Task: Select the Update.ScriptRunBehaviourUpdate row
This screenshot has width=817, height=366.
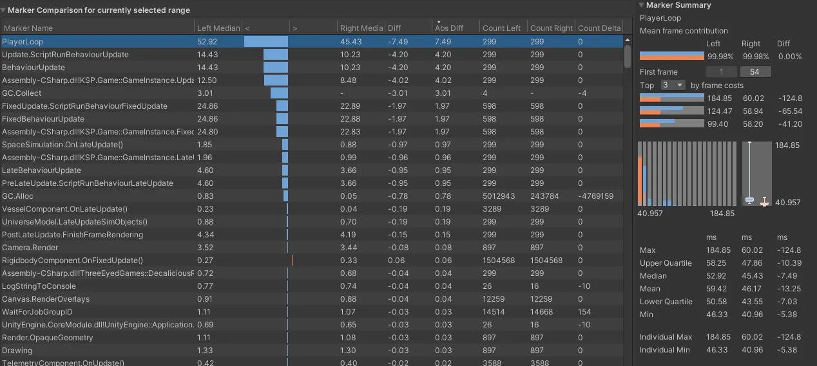Action: (x=312, y=54)
